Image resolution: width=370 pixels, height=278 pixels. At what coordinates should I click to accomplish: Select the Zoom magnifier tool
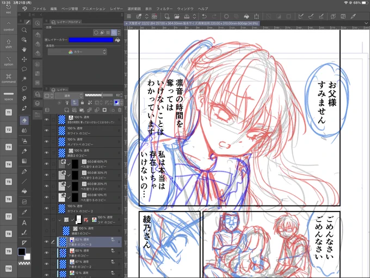24,30
